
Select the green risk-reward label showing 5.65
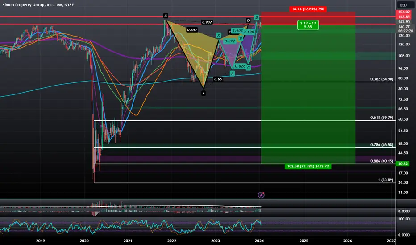click(308, 25)
